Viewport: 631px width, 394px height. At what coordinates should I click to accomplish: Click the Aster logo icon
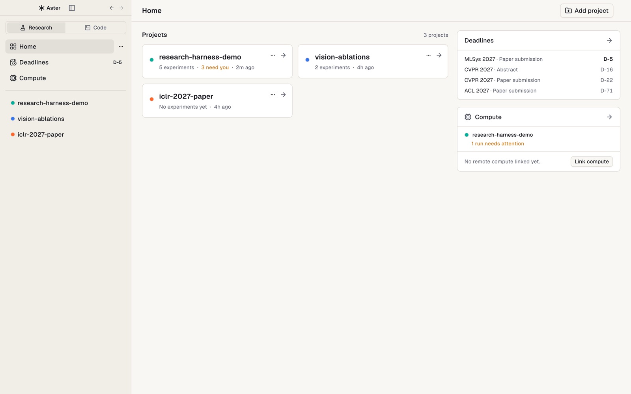[x=41, y=8]
